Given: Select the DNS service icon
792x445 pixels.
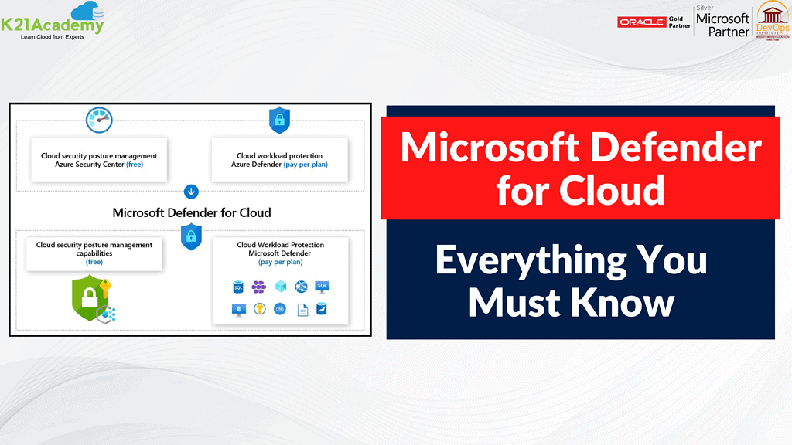Looking at the screenshot, I should click(281, 307).
